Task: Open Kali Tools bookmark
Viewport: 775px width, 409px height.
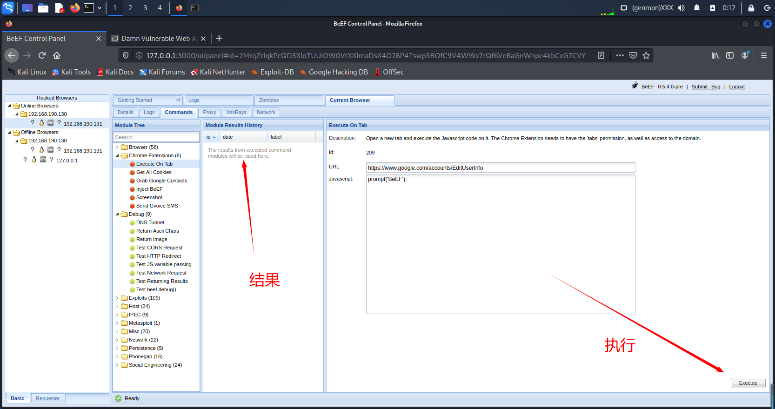Action: [x=71, y=72]
